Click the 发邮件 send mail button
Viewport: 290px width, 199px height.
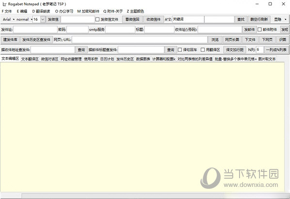pyautogui.click(x=249, y=30)
